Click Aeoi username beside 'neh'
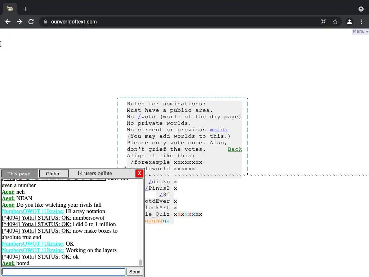 click(x=8, y=192)
